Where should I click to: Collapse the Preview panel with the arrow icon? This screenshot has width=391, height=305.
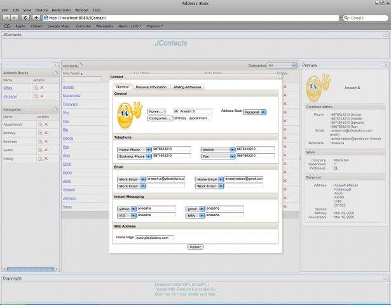[x=385, y=65]
